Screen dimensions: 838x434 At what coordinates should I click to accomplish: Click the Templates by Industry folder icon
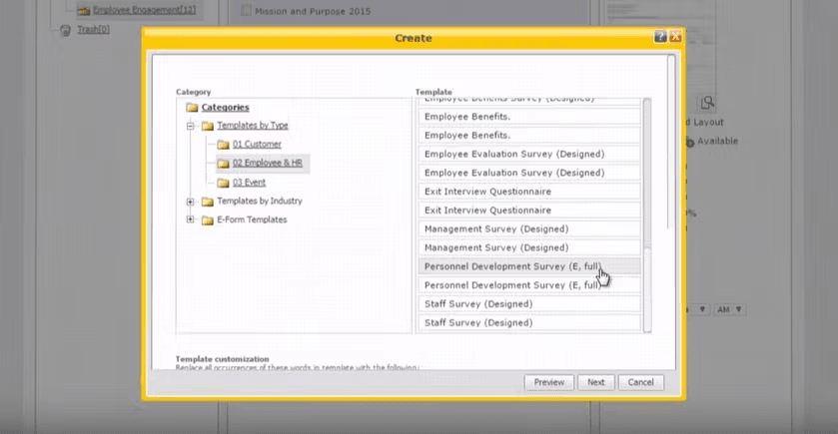tap(208, 202)
